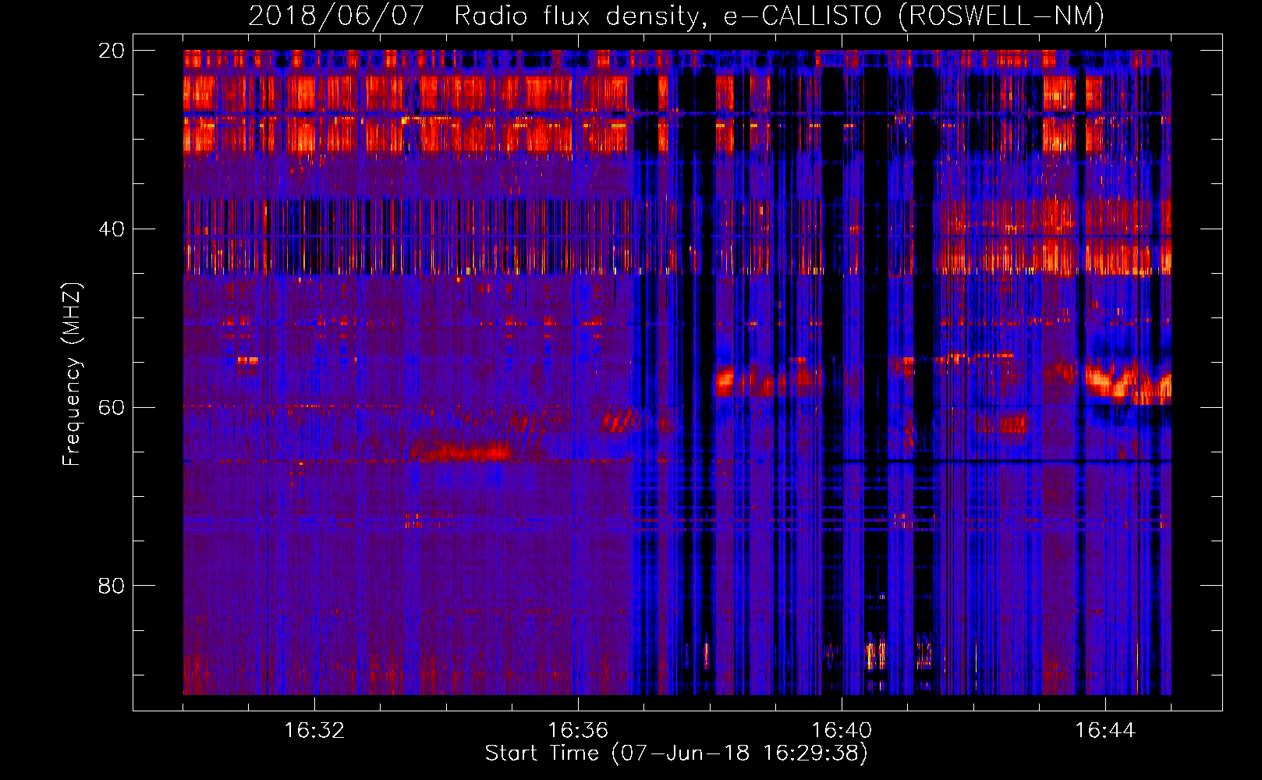Click the 40 MHz frequency tick label
Image resolution: width=1262 pixels, height=780 pixels.
(111, 229)
